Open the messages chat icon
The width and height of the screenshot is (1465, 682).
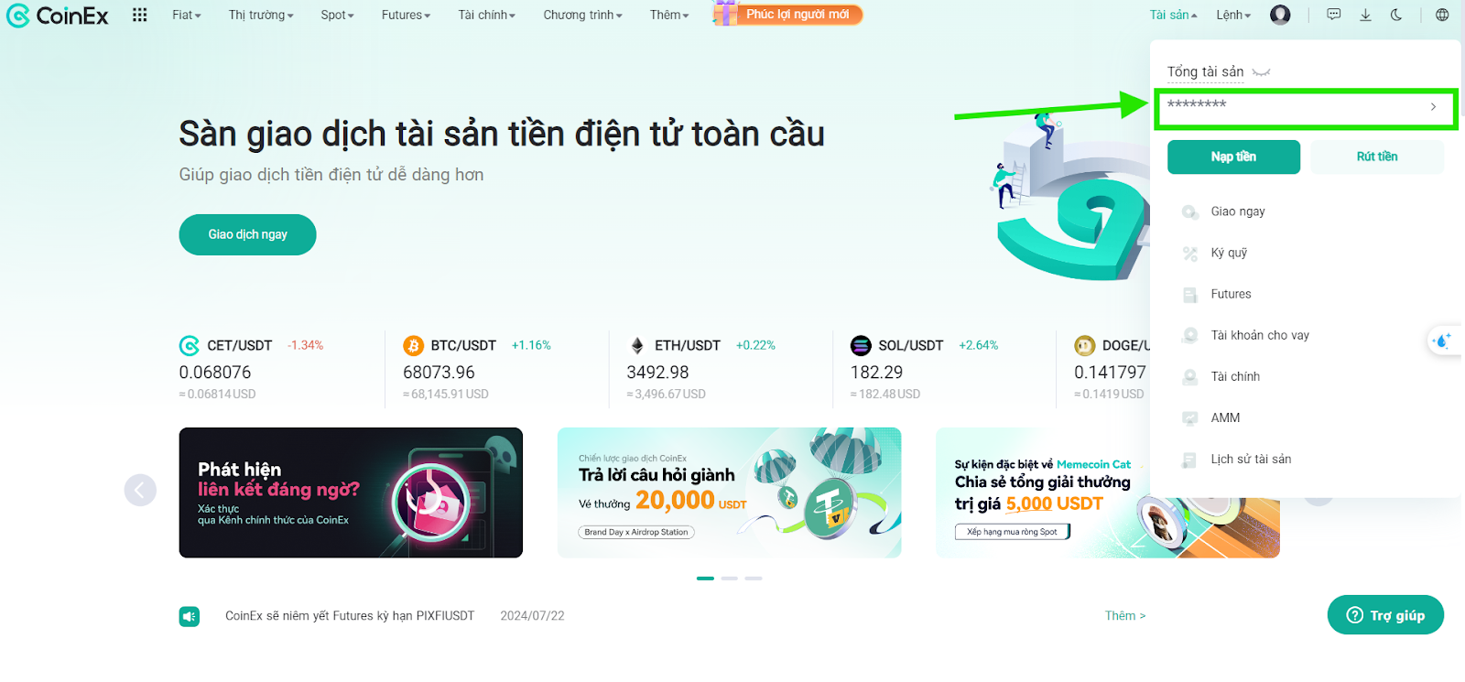click(1334, 15)
